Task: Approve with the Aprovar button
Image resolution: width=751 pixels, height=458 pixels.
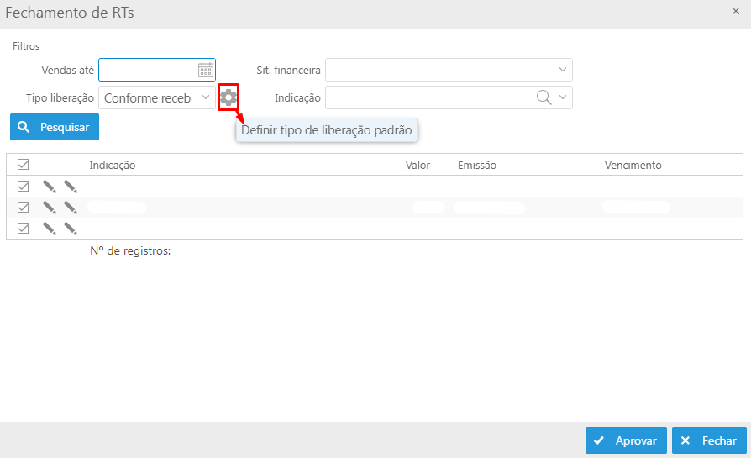Action: pos(626,440)
